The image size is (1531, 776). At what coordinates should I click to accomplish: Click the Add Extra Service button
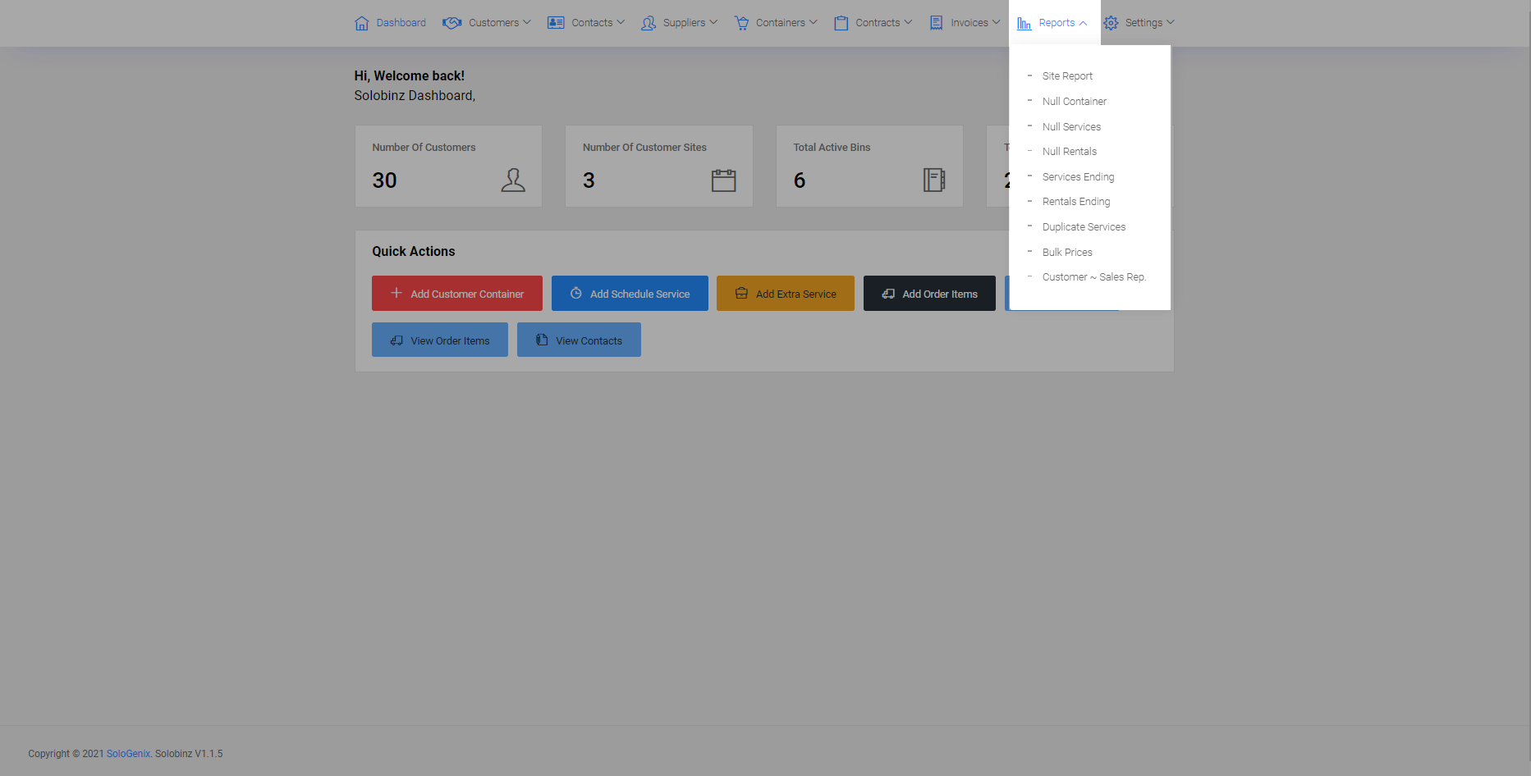[785, 294]
